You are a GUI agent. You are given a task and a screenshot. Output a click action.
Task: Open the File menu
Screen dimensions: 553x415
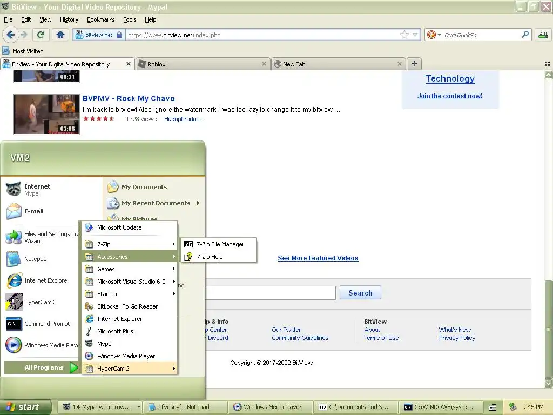(x=8, y=19)
